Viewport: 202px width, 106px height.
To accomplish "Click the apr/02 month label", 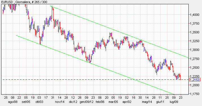I will coord(127,102).
